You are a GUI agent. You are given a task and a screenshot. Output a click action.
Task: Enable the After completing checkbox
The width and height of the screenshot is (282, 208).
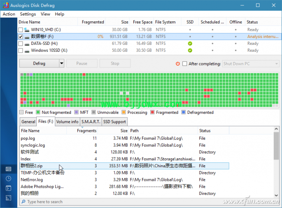pos(184,64)
